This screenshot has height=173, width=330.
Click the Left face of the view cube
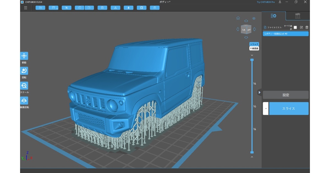pos(244,29)
